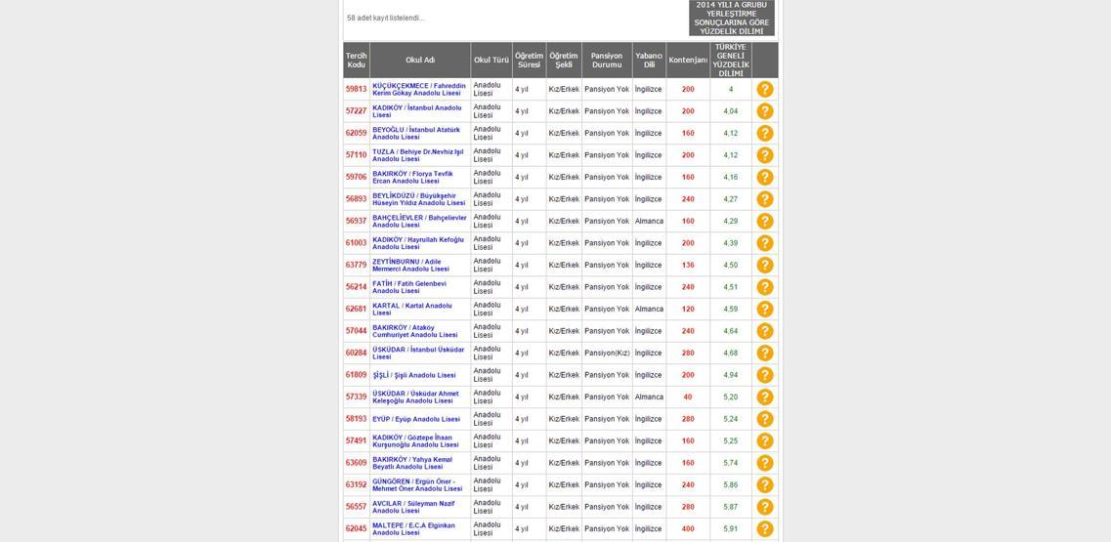Select preference code 62059
The image size is (1111, 542).
357,133
